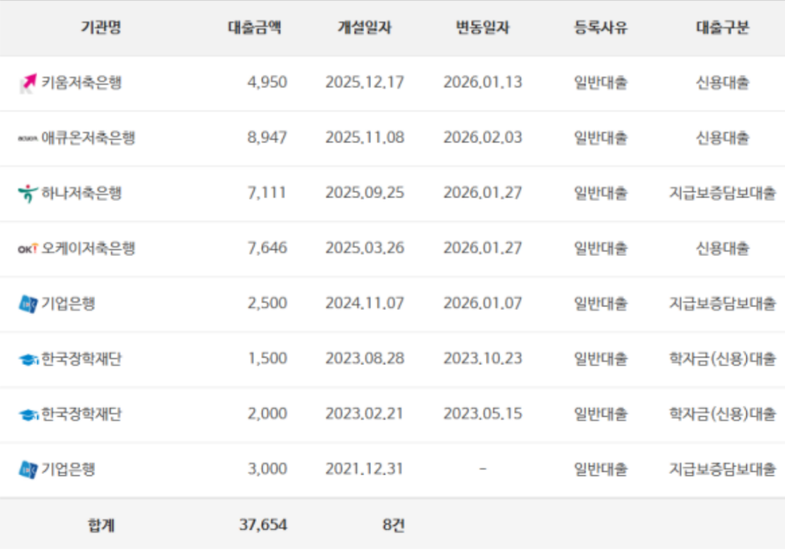Click 한국장학재단 logo in the 1,500 row
The image size is (785, 550).
tap(27, 360)
